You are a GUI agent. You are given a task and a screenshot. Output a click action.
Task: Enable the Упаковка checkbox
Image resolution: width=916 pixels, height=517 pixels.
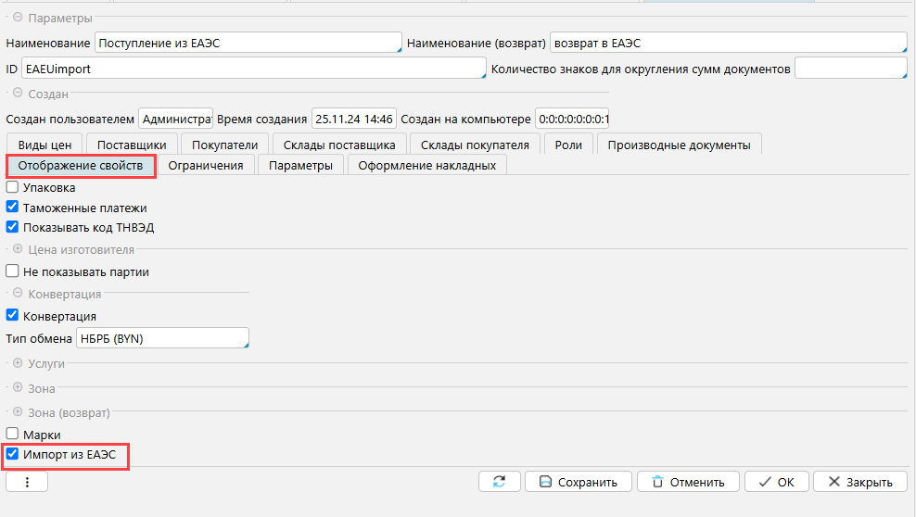tap(13, 187)
